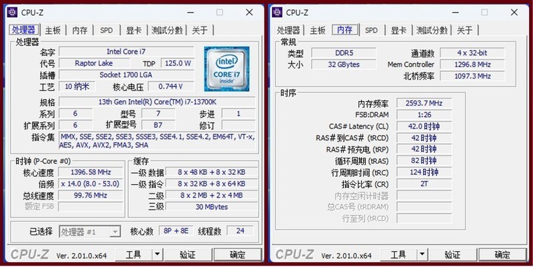Expand the 工具 dropdown arrow in left window
533x268 pixels.
pos(157,254)
